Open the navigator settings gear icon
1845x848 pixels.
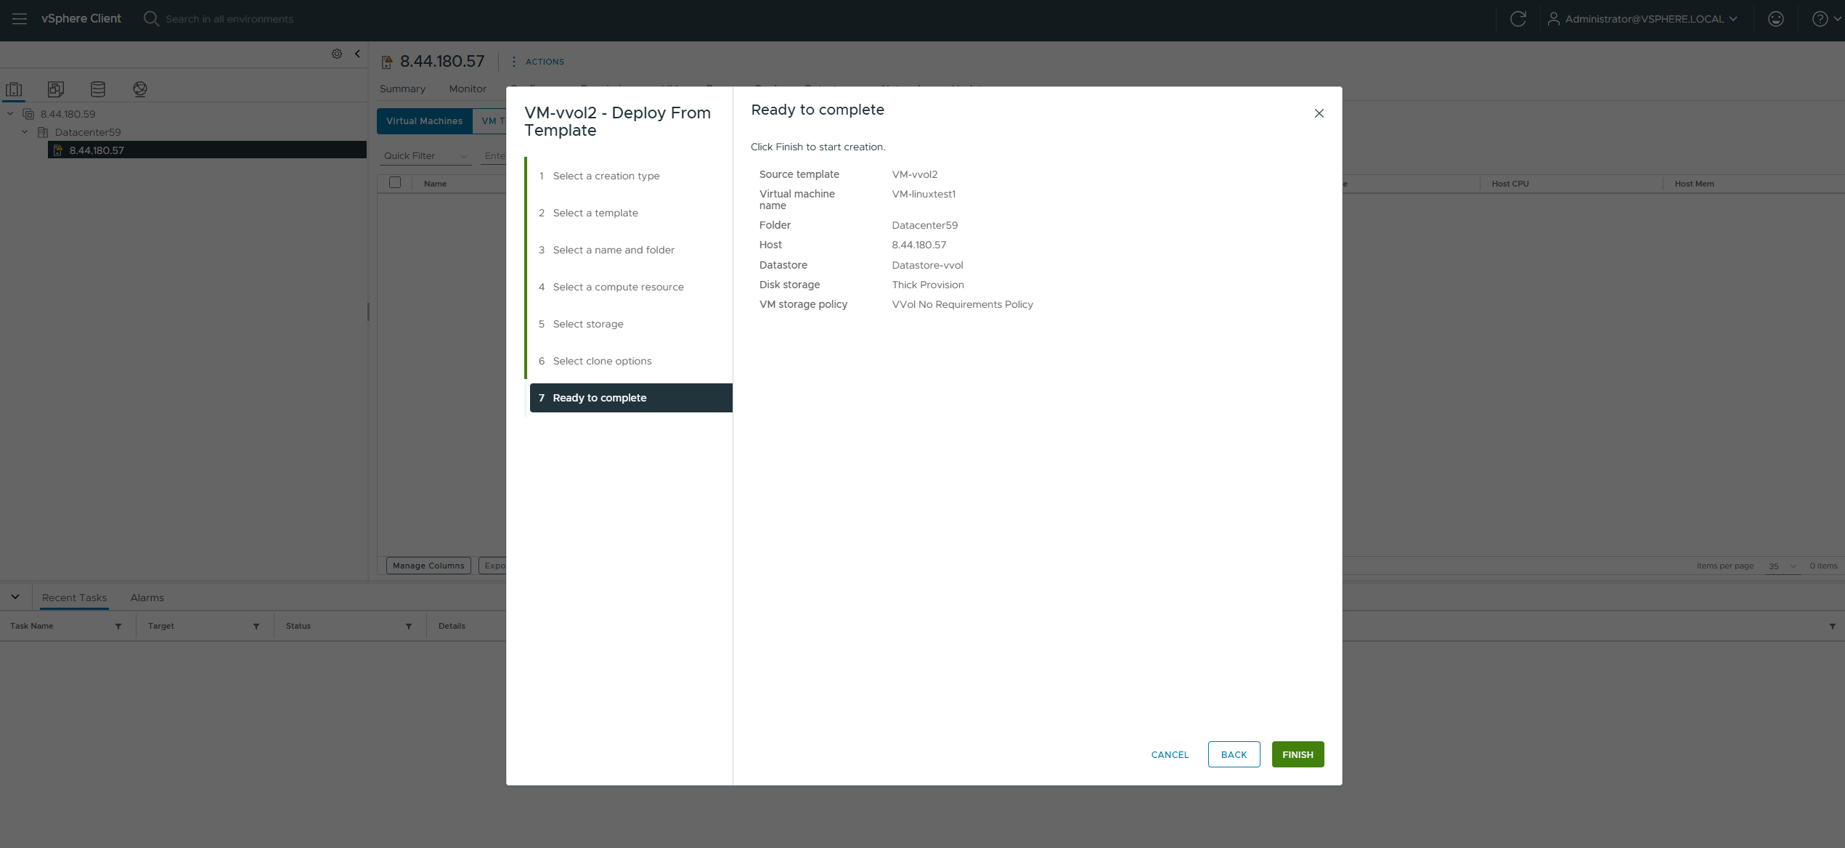(337, 54)
